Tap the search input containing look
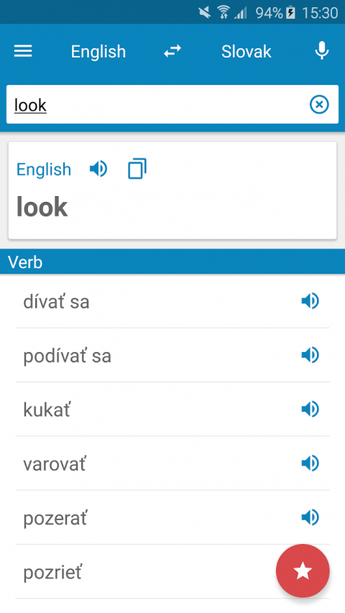The height and width of the screenshot is (613, 345). (157, 104)
